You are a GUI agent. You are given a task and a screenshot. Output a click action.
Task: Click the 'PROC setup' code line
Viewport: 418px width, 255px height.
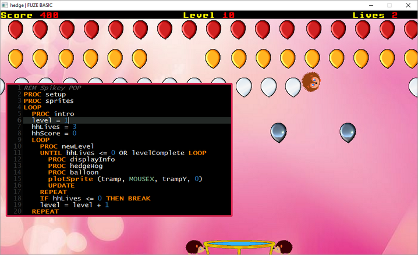pos(45,94)
